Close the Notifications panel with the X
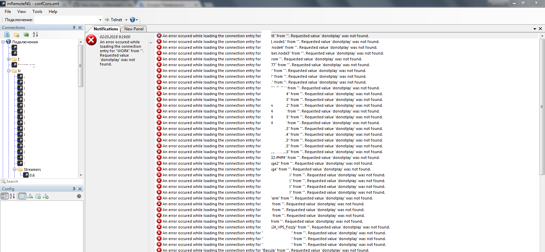Image resolution: width=545 pixels, height=252 pixels. (x=540, y=29)
